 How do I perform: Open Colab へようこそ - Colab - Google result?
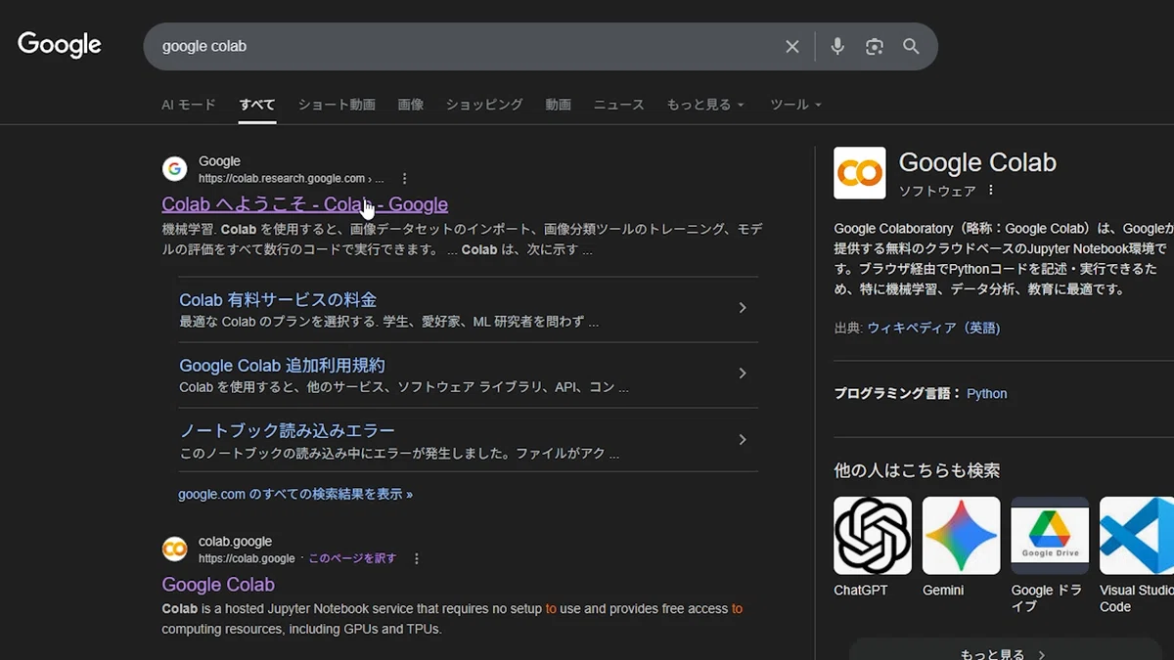(x=305, y=204)
